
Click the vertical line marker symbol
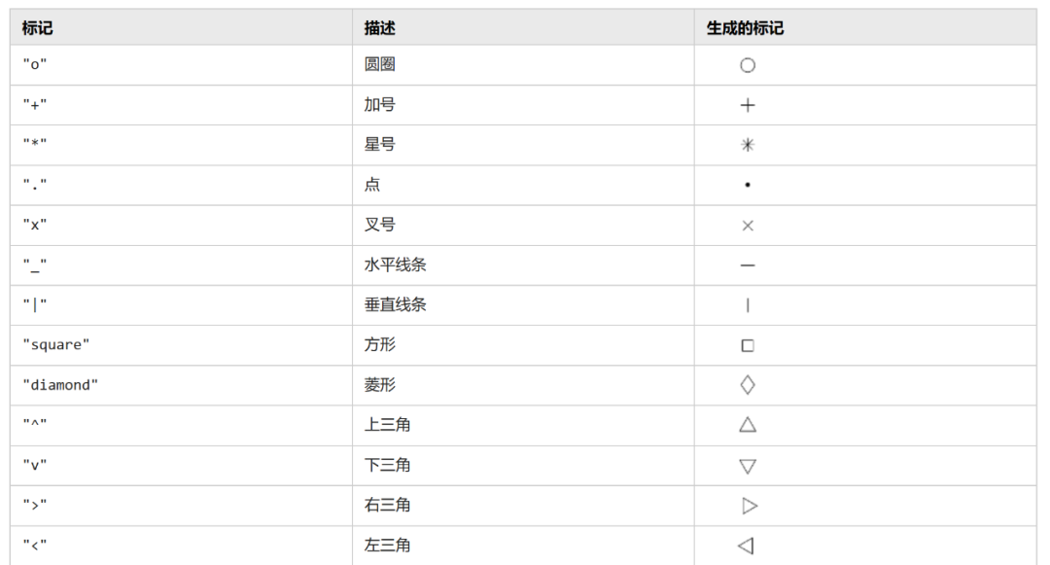(748, 305)
